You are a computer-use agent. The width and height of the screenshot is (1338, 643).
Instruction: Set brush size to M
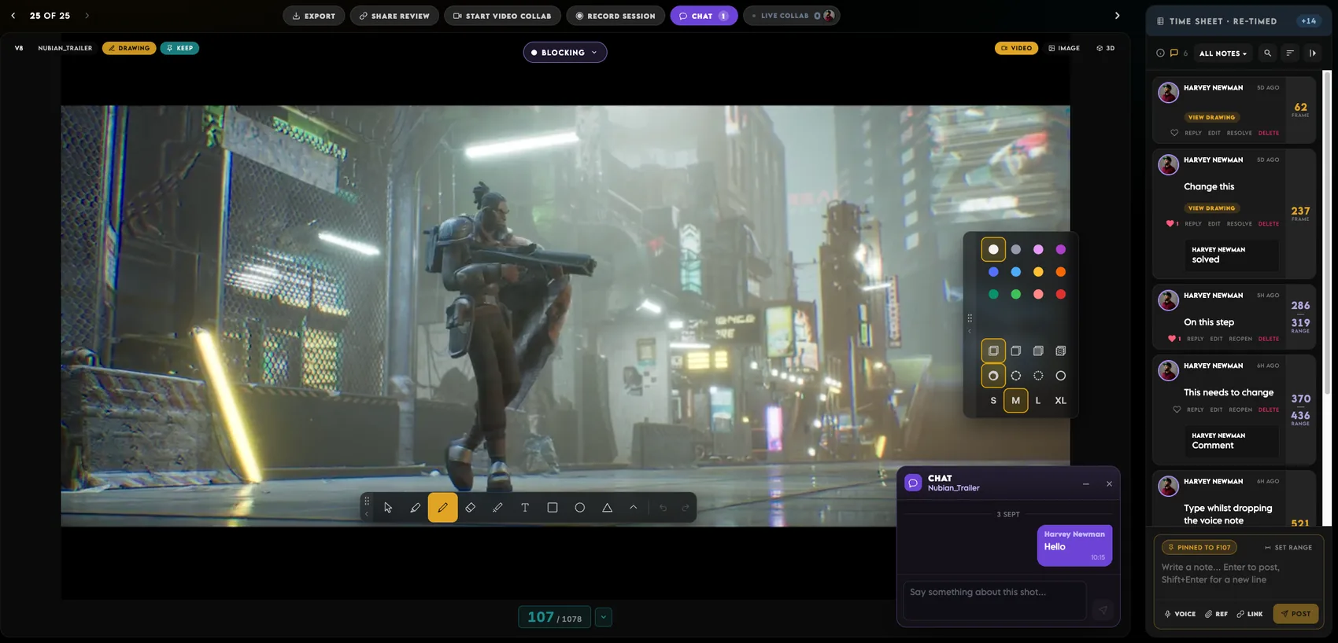pos(1016,401)
